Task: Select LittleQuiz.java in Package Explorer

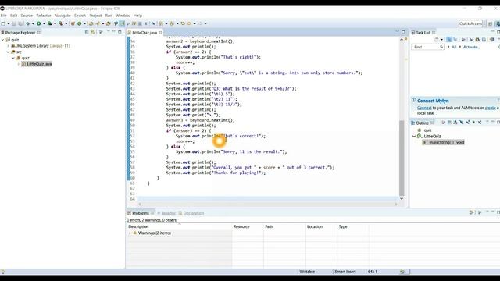Action: tap(37, 64)
